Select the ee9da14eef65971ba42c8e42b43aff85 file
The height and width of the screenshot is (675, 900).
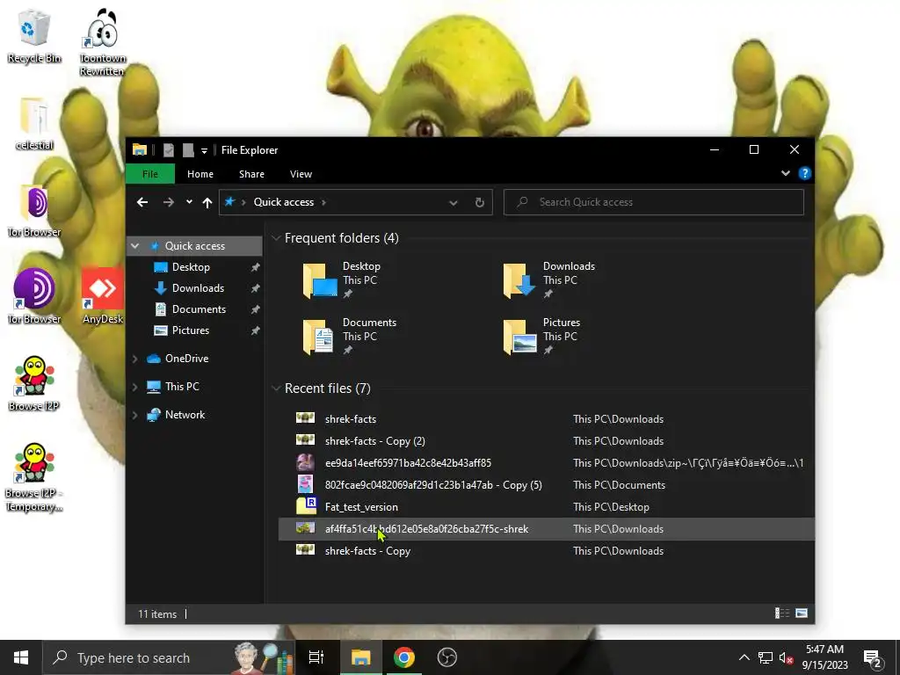tap(546, 462)
